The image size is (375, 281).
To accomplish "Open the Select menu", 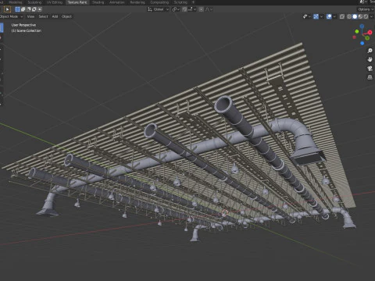I will [x=43, y=16].
